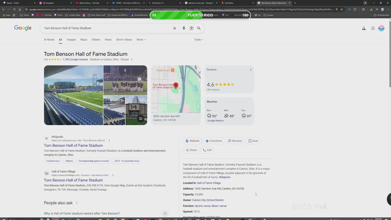Image resolution: width=391 pixels, height=220 pixels.
Task: Bookmark this page with star icon
Action: click(x=342, y=9)
